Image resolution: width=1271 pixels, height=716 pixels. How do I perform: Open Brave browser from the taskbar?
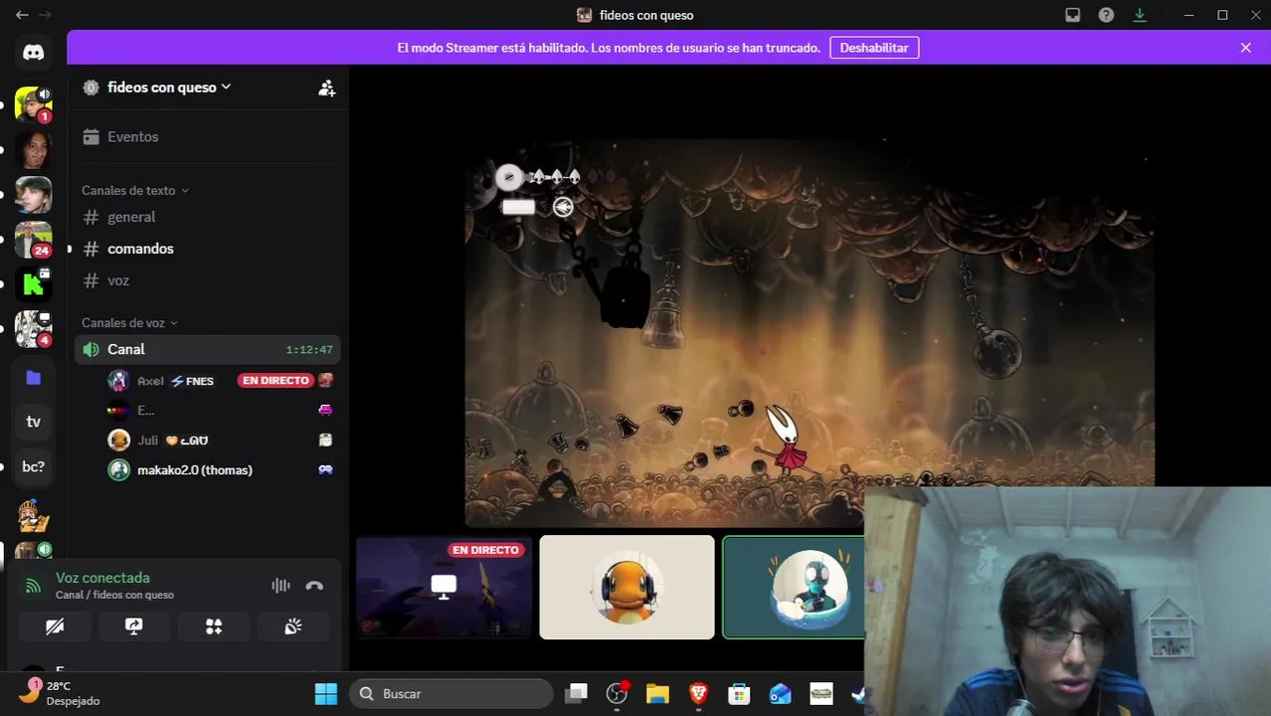pyautogui.click(x=698, y=694)
